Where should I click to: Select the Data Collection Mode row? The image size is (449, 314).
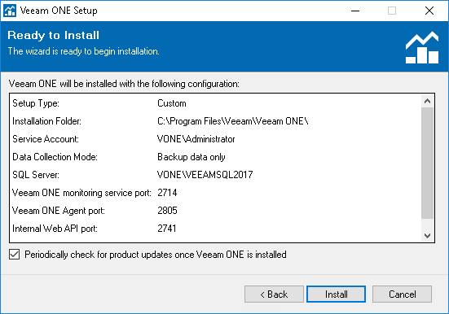click(215, 157)
